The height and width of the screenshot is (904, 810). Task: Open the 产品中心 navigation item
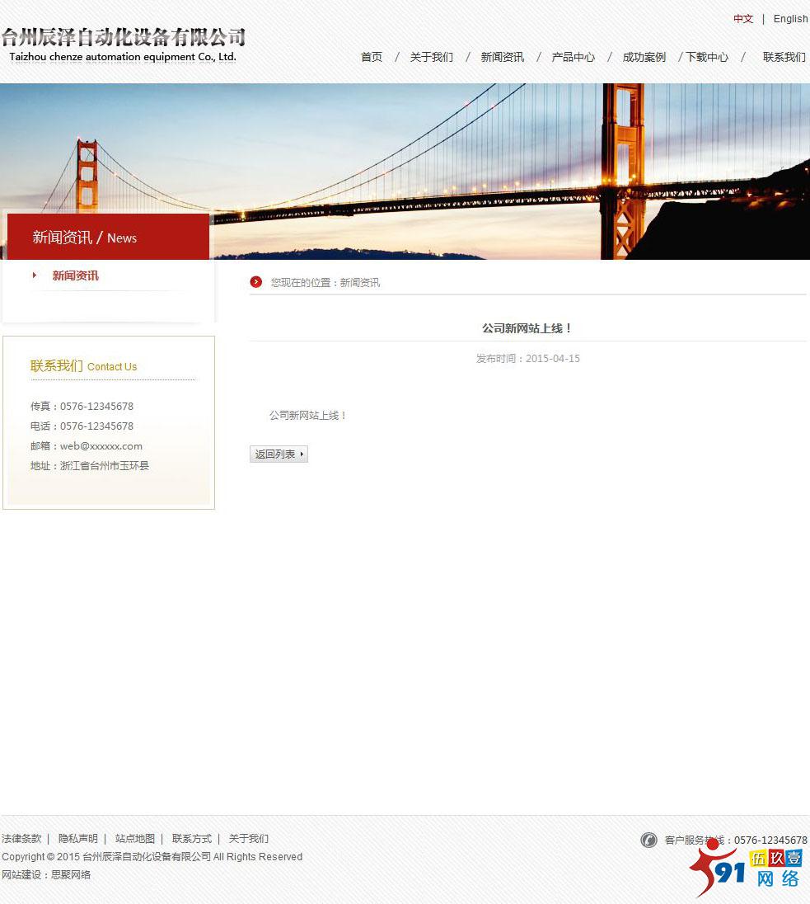(574, 57)
